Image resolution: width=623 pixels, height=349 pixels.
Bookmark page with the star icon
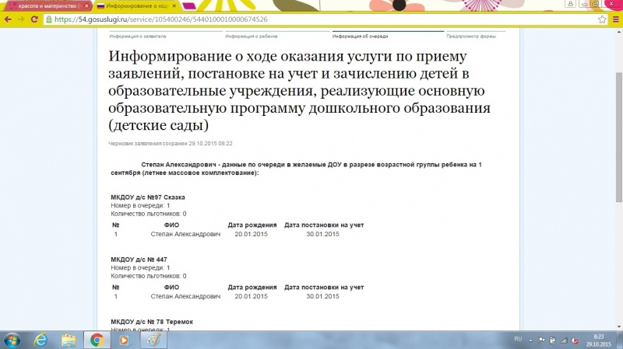click(602, 19)
